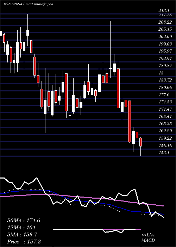Click the 159.22 price level label

click(165, 138)
